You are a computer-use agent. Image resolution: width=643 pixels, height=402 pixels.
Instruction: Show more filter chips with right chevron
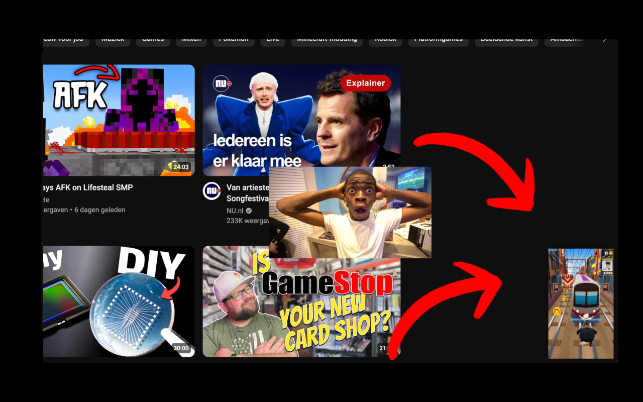tap(604, 40)
